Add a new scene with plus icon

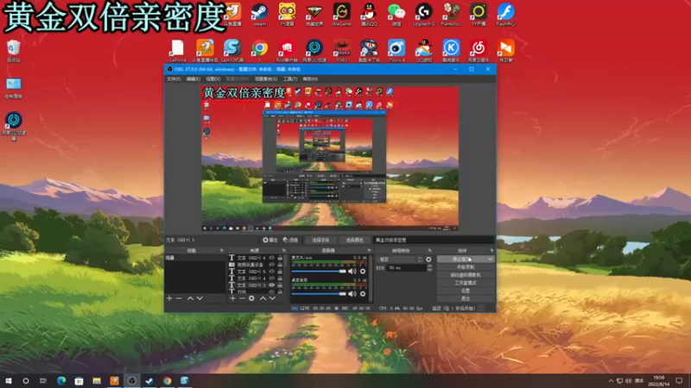tap(169, 298)
